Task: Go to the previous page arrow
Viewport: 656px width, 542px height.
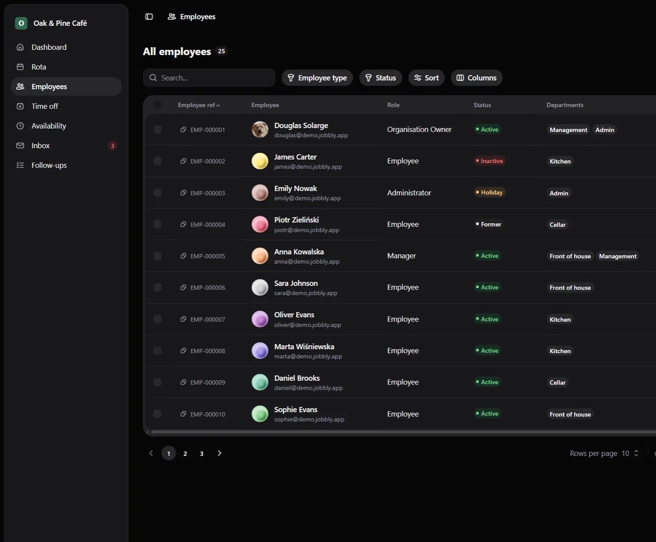Action: 151,453
